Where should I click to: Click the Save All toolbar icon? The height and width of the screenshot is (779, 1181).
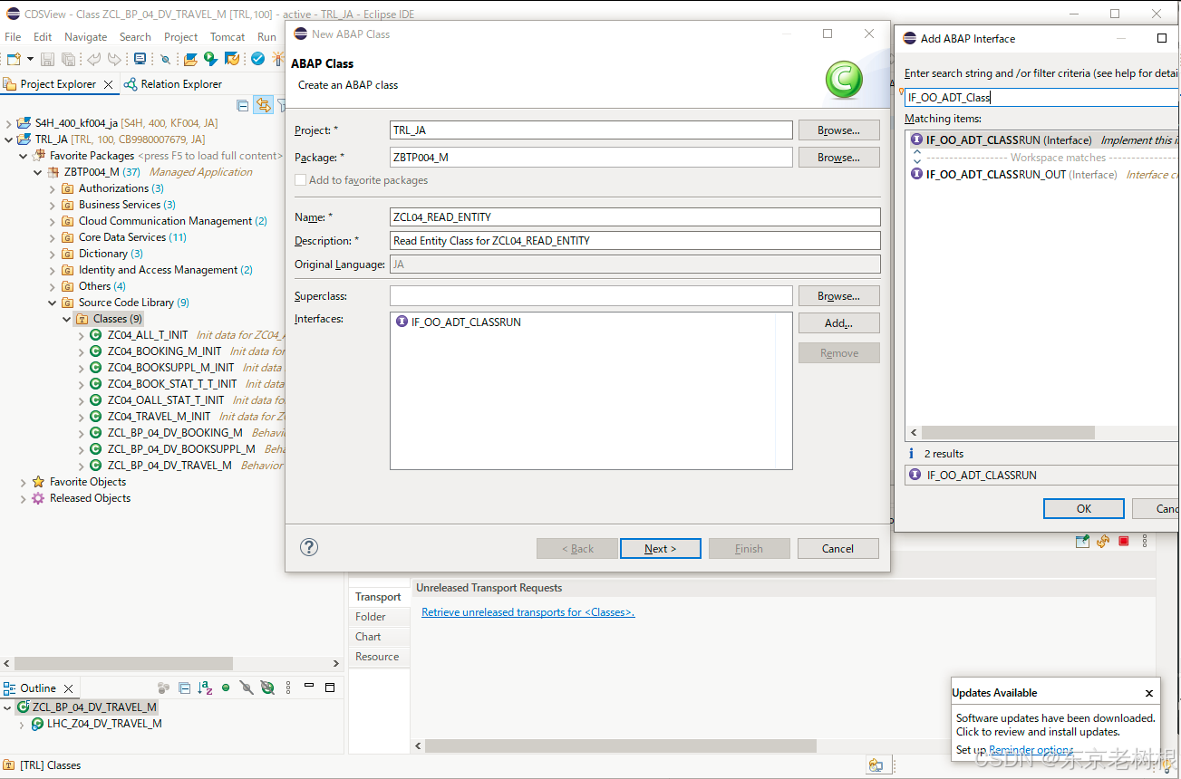[x=68, y=59]
